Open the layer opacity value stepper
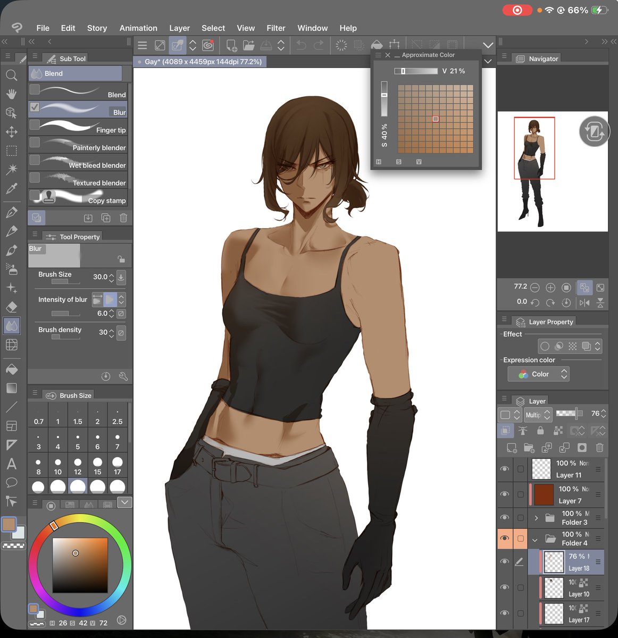Screen dimensions: 618x638 click(x=603, y=414)
